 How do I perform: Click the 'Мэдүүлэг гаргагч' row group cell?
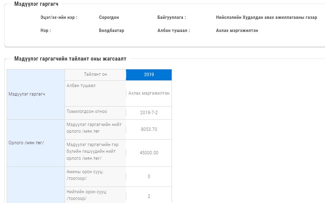pos(36,94)
